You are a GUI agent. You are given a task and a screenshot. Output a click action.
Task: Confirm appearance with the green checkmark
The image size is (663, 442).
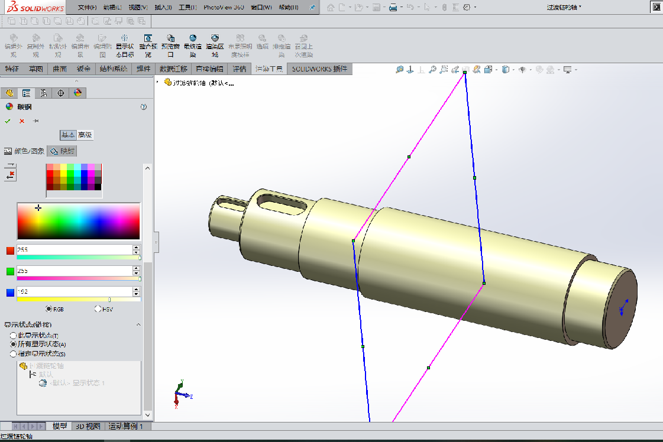[x=8, y=121]
